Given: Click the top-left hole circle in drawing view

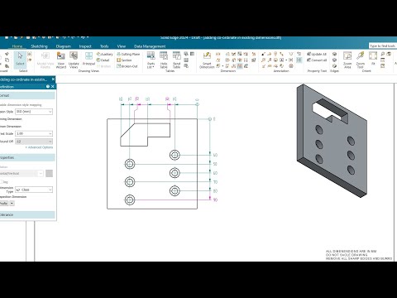Looking at the screenshot, I should [x=130, y=164].
